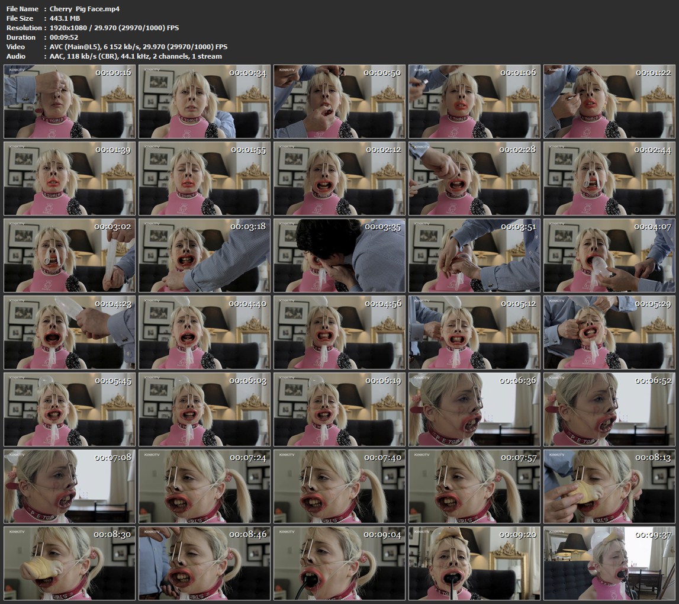The height and width of the screenshot is (604, 679).
Task: Open the thumbnail marked 00:01:22
Action: pyautogui.click(x=609, y=101)
